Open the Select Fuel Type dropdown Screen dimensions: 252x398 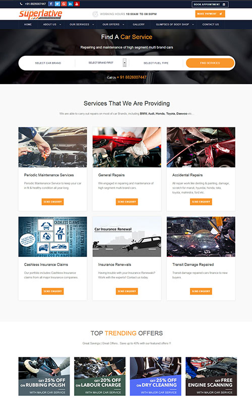(156, 63)
